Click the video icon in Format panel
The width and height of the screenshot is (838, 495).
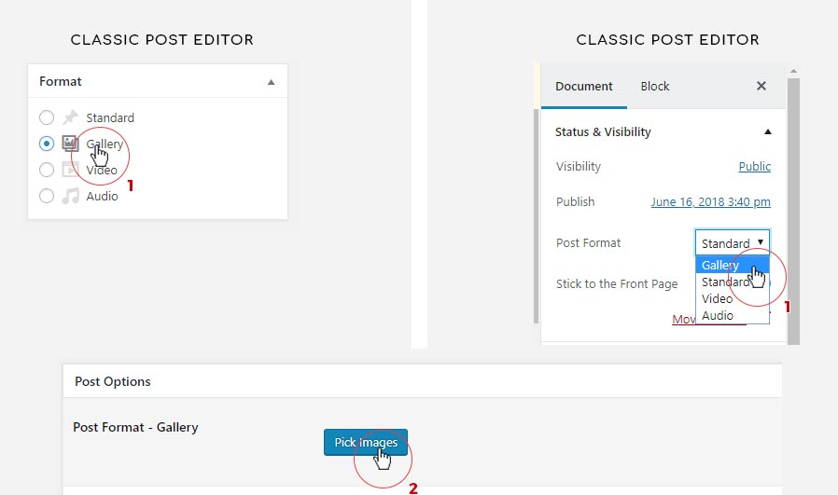coord(70,170)
